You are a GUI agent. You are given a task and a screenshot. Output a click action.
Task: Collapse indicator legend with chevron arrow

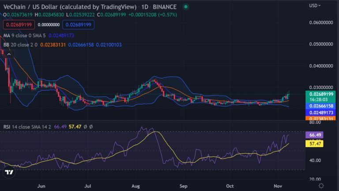pyautogui.click(x=9, y=54)
